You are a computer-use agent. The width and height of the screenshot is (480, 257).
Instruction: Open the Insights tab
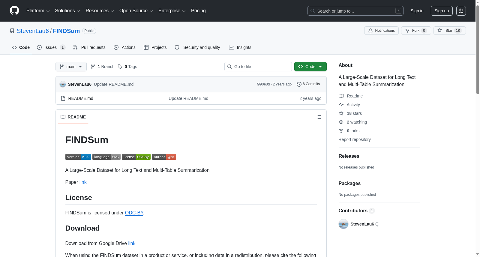[240, 47]
